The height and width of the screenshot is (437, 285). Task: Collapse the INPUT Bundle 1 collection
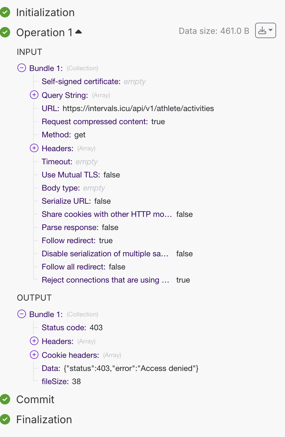point(21,68)
